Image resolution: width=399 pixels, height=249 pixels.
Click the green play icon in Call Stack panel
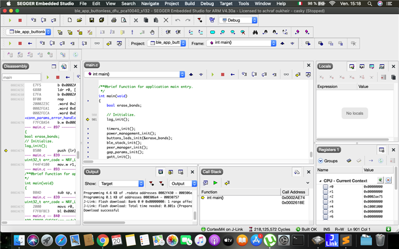(x=215, y=183)
